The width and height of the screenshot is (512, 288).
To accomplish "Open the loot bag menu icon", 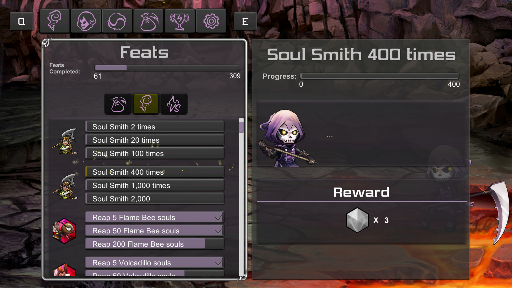I will [148, 21].
